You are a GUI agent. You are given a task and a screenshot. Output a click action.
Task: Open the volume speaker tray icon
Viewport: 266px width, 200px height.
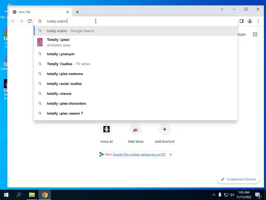click(232, 195)
